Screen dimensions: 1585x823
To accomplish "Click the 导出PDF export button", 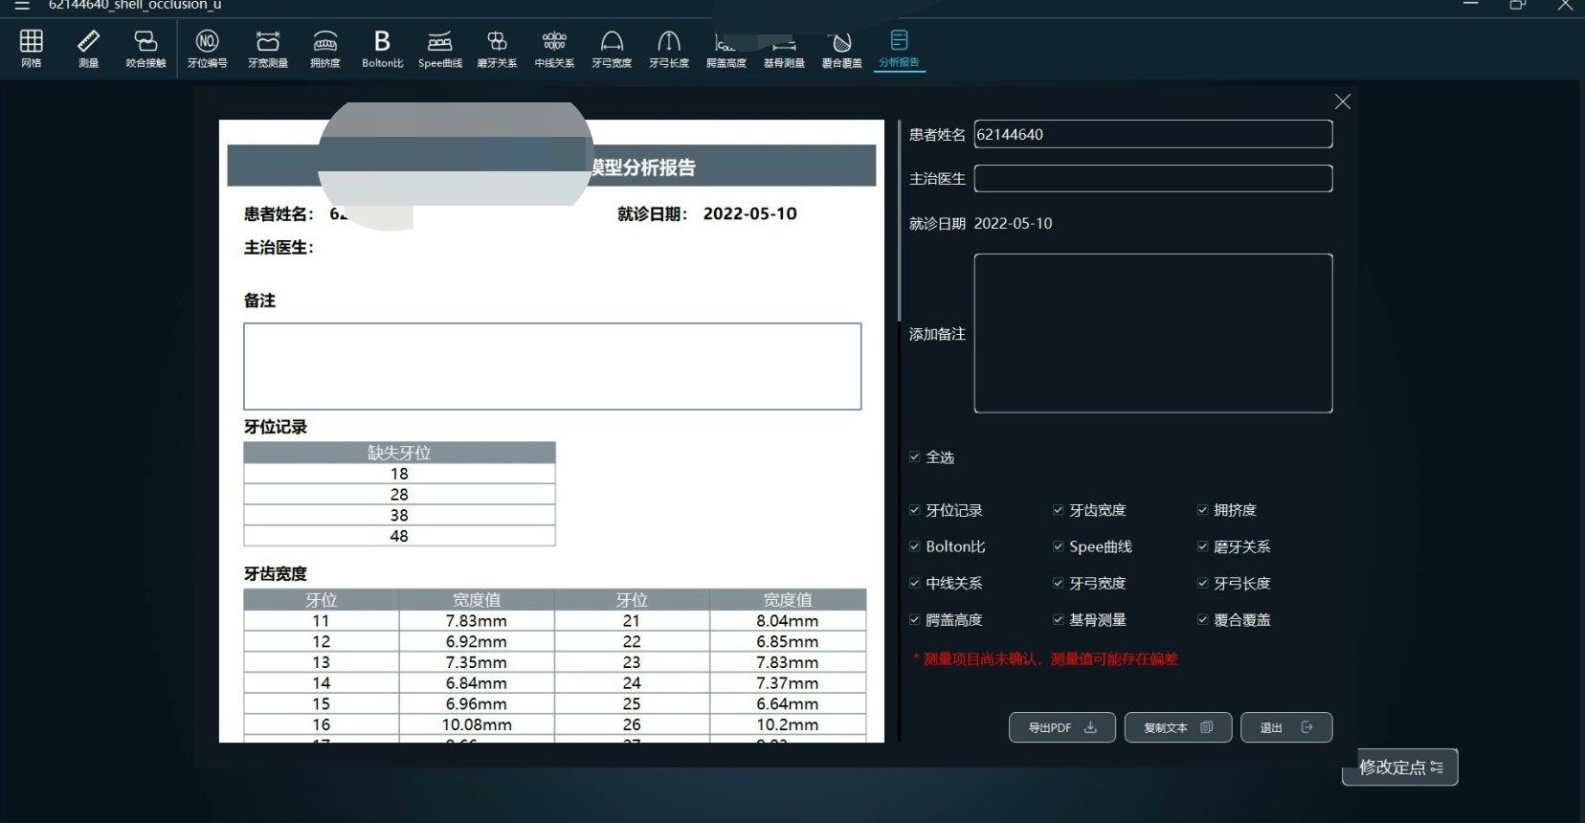I will coord(1061,727).
